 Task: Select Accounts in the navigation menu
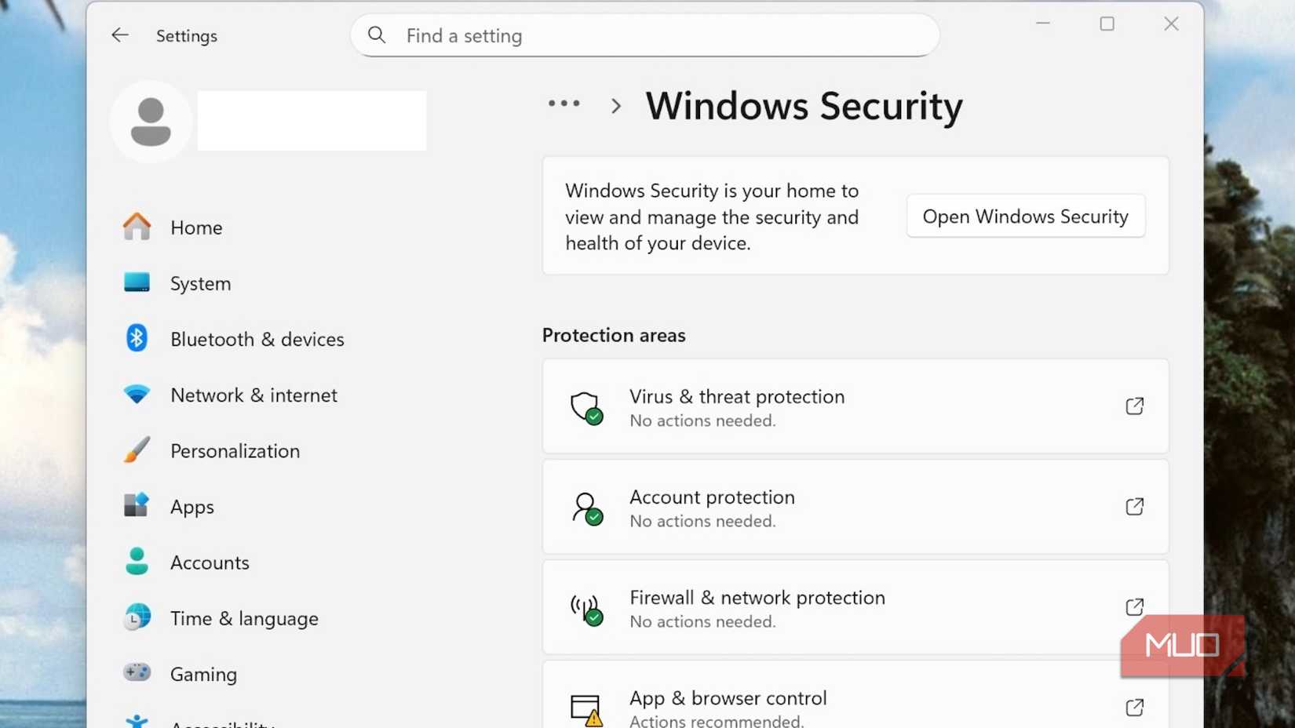click(210, 562)
